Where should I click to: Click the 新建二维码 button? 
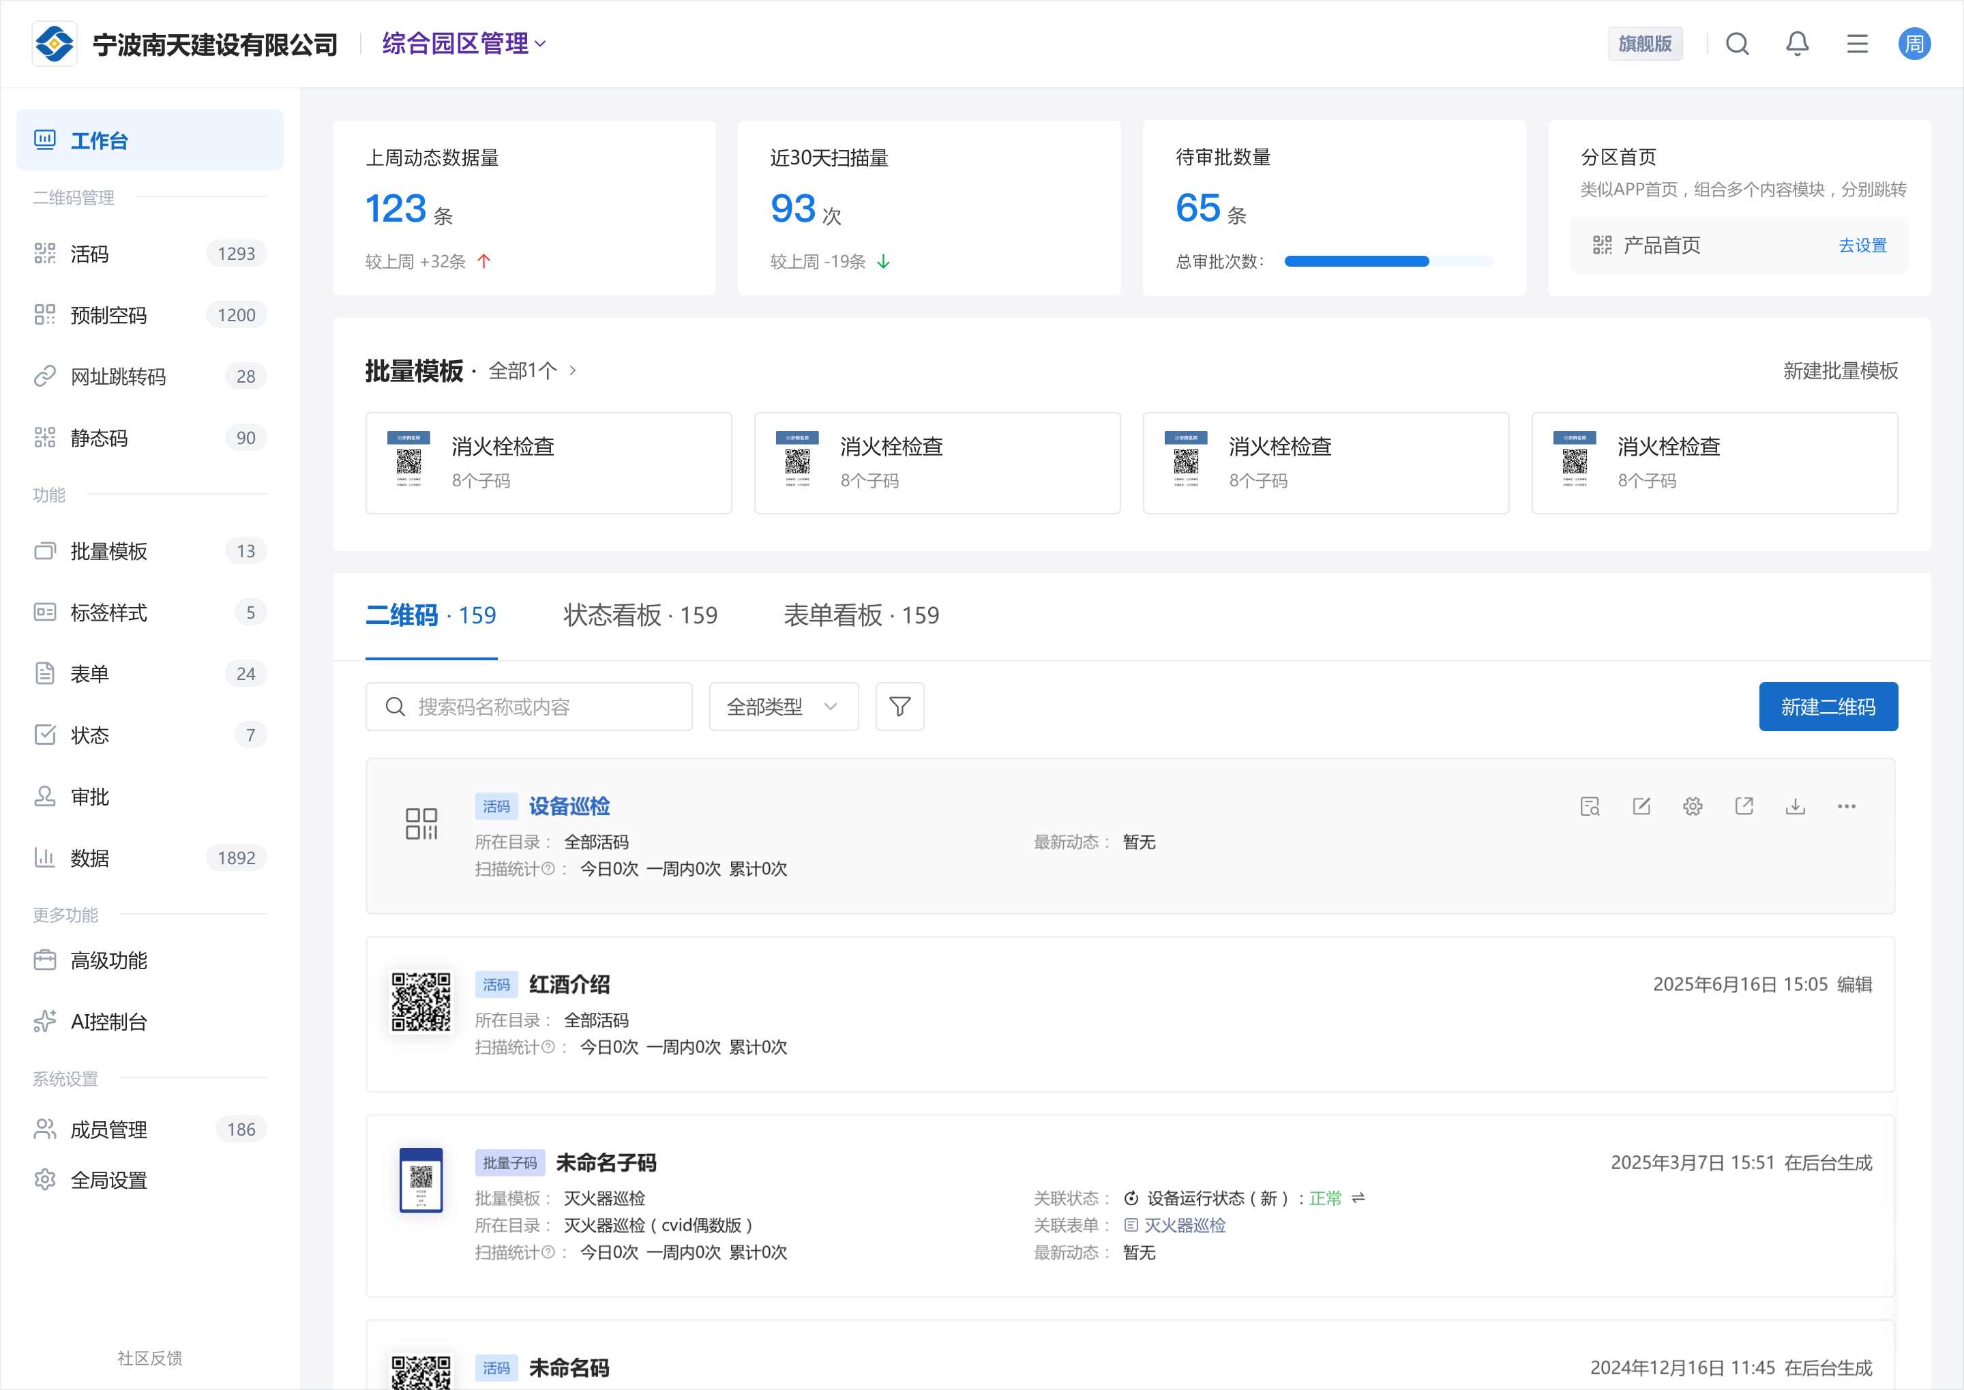pyautogui.click(x=1828, y=706)
